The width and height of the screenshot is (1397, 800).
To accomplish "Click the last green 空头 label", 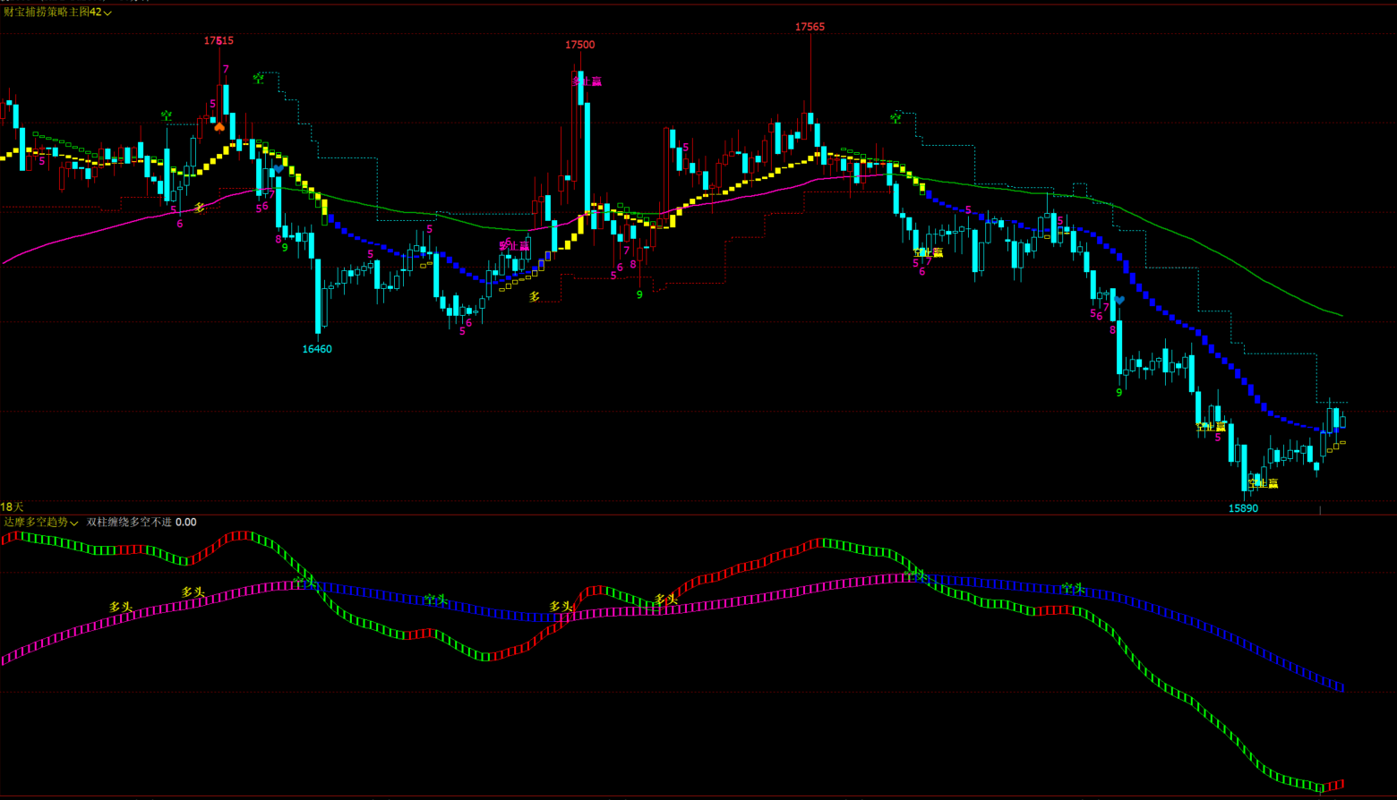I will pyautogui.click(x=1073, y=588).
